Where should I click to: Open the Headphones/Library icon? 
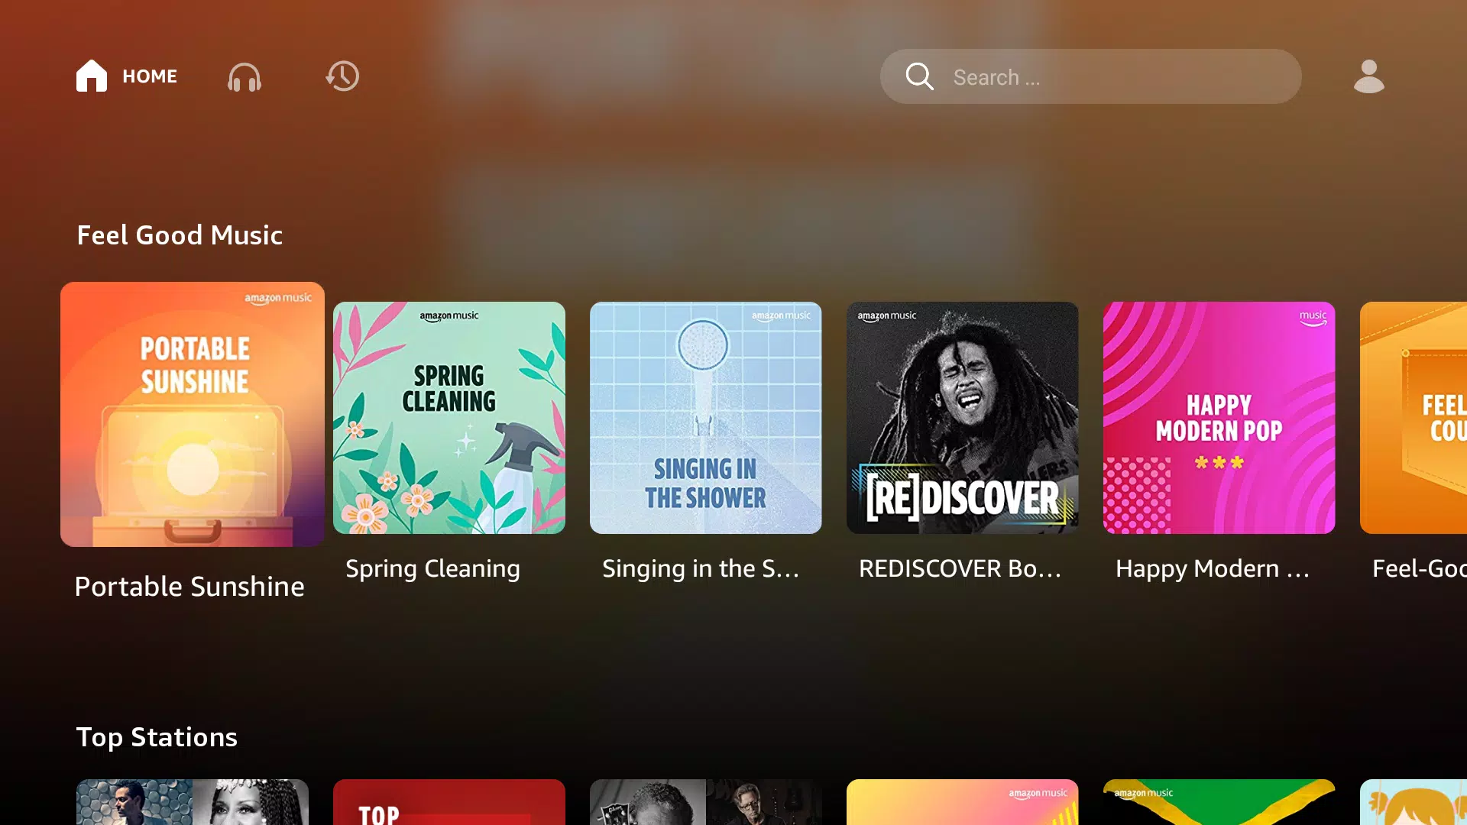tap(244, 76)
